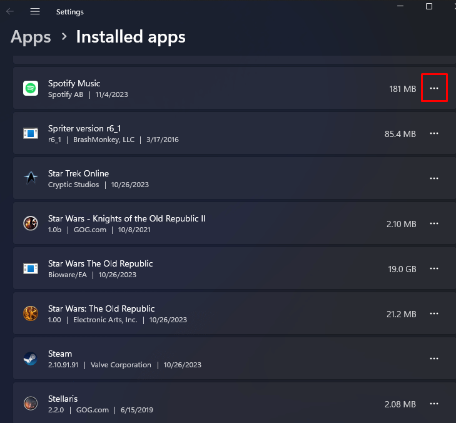The image size is (456, 423).
Task: Open options menu for Stellaris
Action: (x=434, y=404)
